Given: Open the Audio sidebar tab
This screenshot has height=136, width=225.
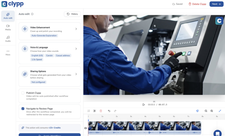Looking at the screenshot, I should click(x=8, y=39).
